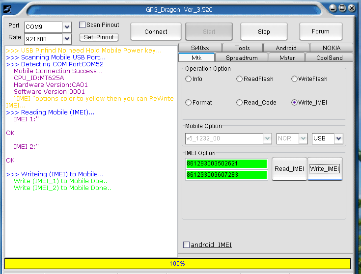Switch to the Spreadtrum tab

click(x=241, y=57)
